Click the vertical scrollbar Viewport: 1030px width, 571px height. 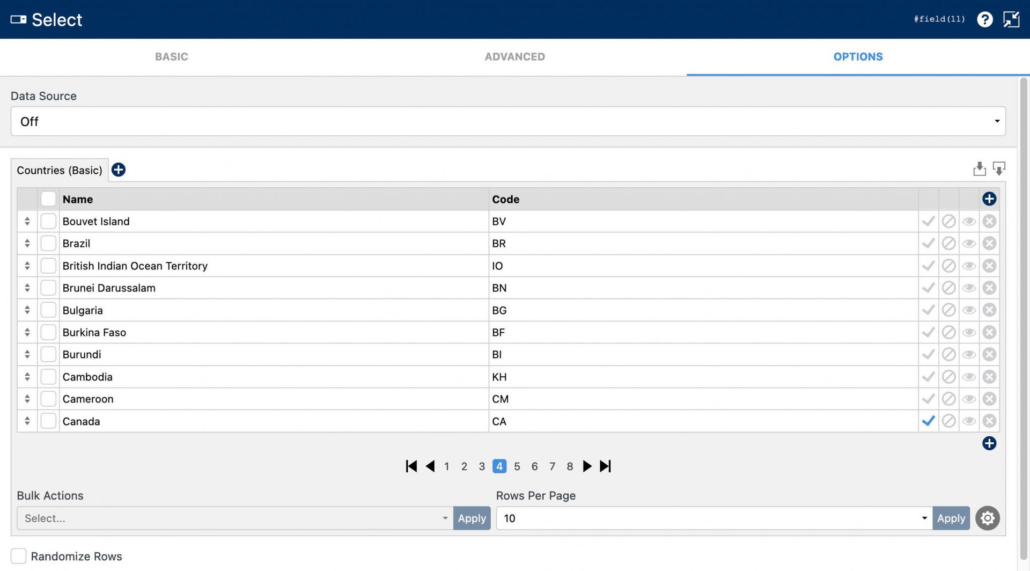1024,319
